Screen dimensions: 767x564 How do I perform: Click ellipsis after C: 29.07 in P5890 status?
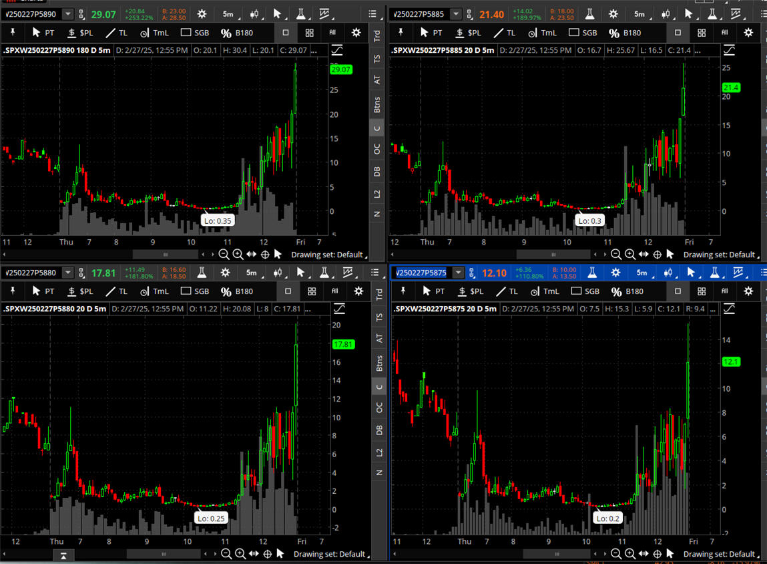tap(314, 50)
